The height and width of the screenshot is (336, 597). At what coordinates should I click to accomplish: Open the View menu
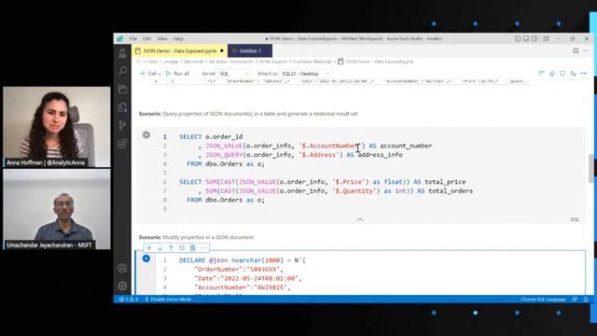click(161, 38)
